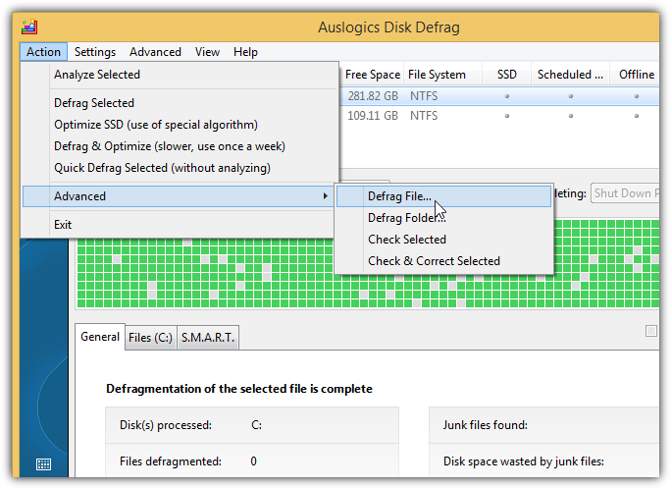Select Optimize SSD (use of special algorithm)

[180, 125]
